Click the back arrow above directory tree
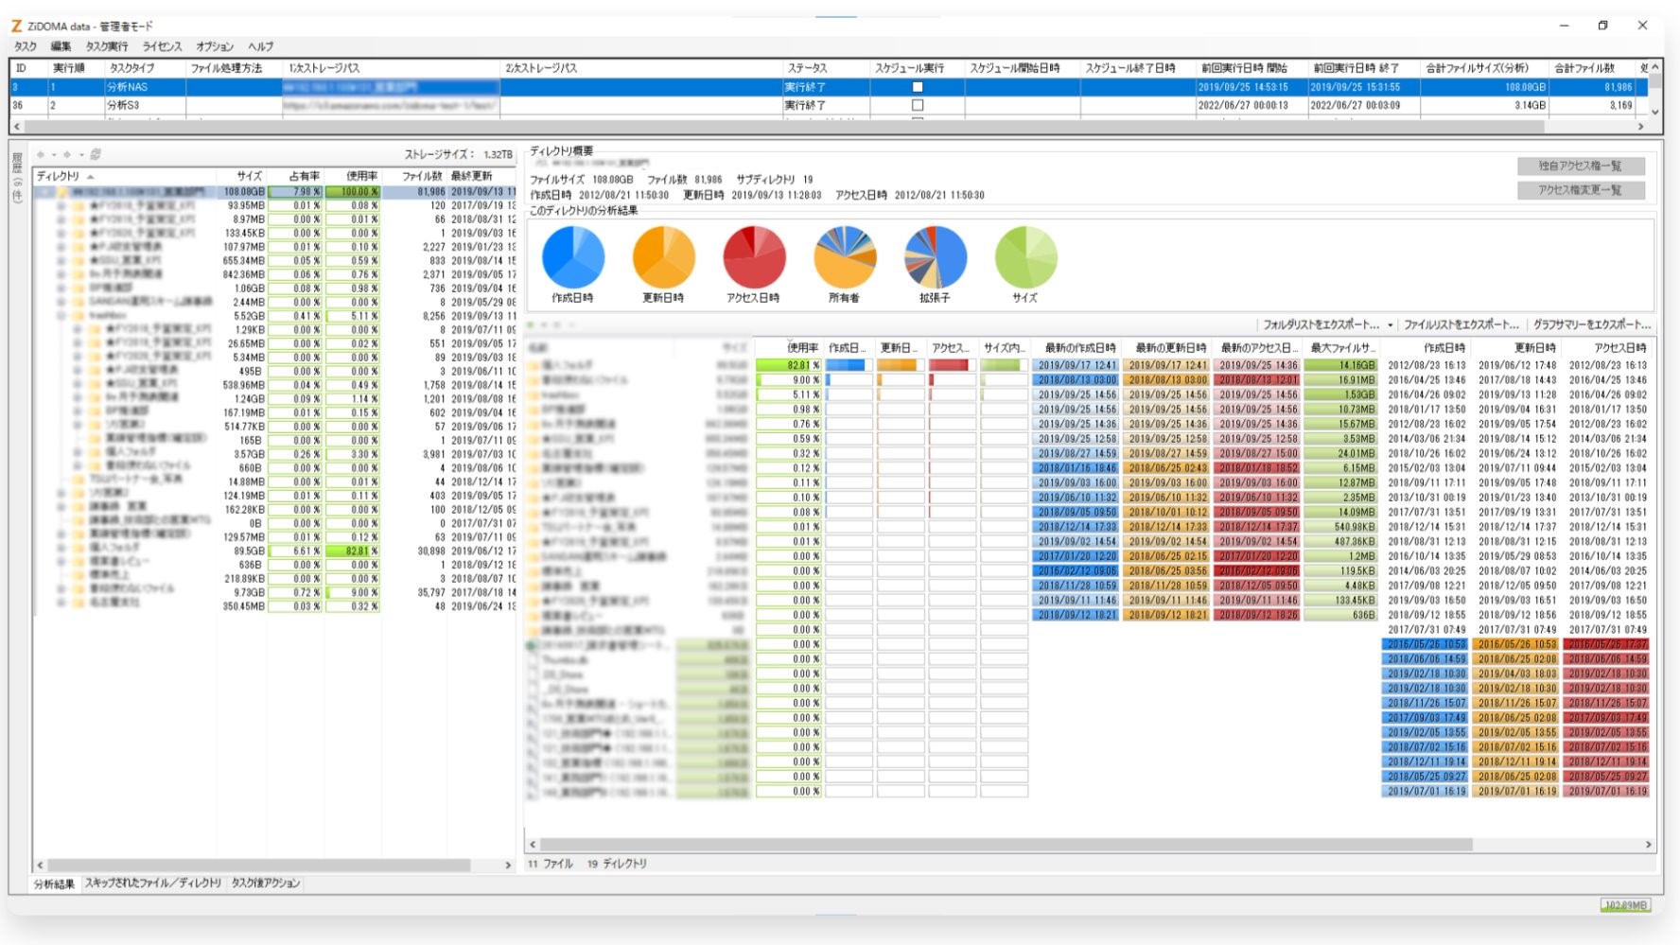1680x945 pixels. pyautogui.click(x=41, y=154)
